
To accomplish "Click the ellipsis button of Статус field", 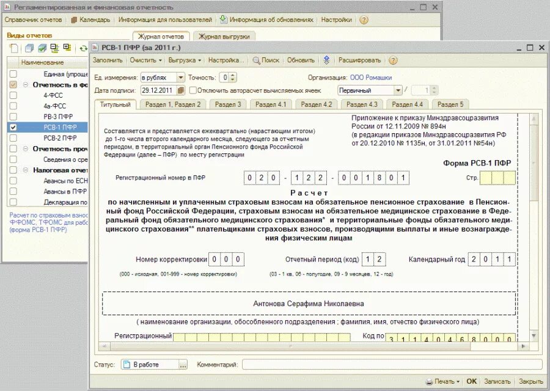I will [x=183, y=365].
